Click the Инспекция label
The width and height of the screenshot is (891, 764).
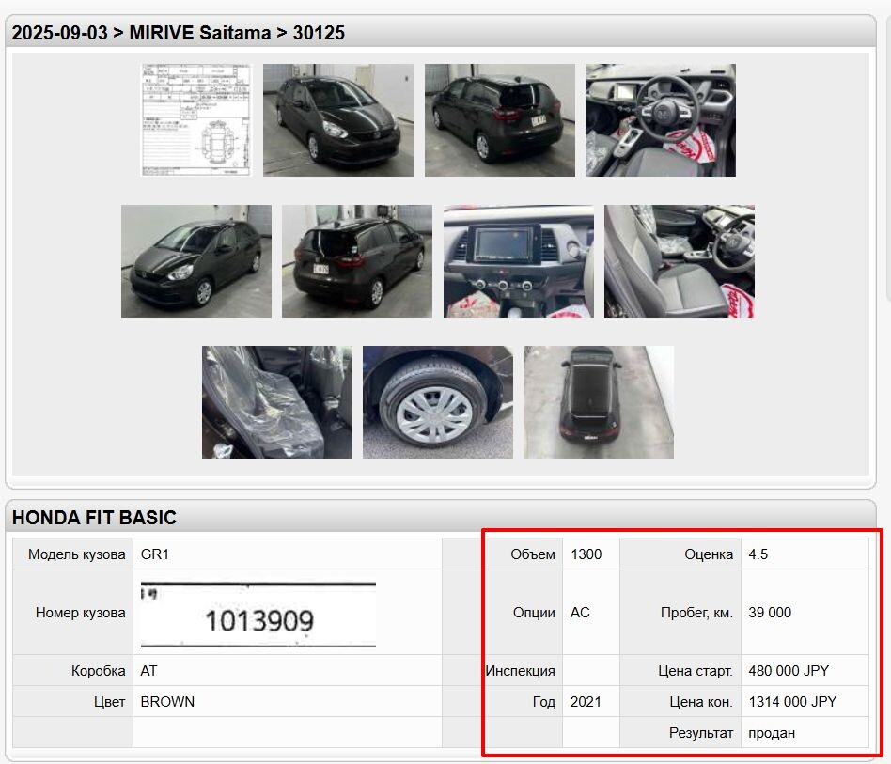pyautogui.click(x=521, y=671)
